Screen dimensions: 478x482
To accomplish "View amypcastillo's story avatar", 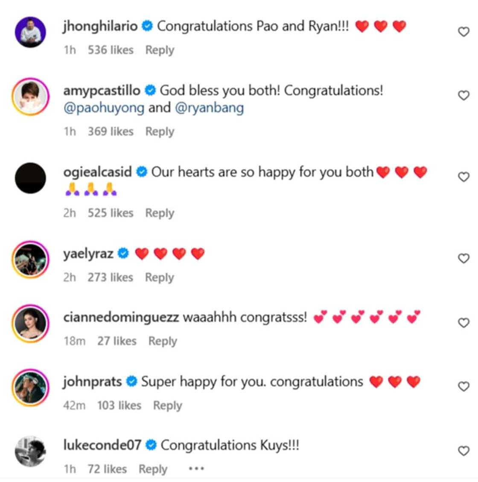I will point(30,96).
